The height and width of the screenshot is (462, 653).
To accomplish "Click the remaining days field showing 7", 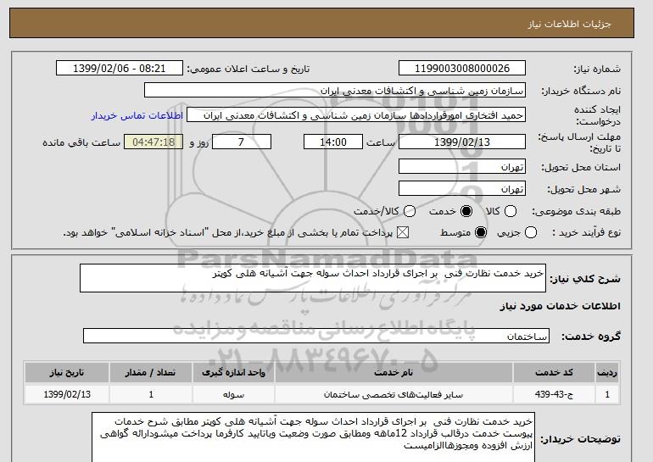I will tap(242, 142).
